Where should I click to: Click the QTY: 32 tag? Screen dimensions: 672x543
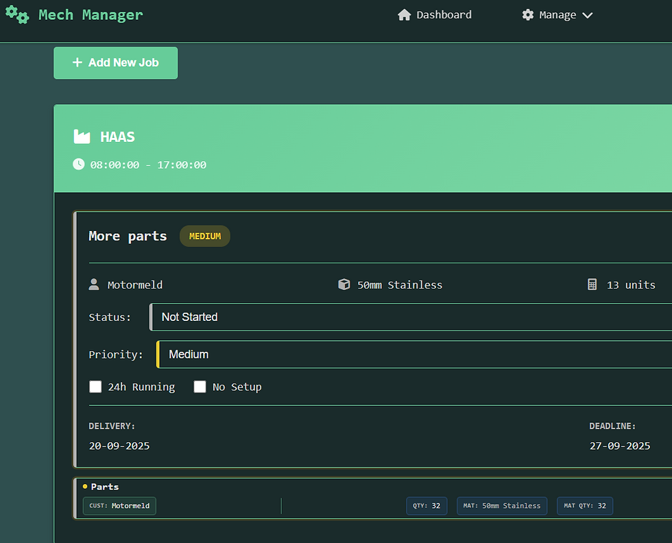click(x=427, y=506)
